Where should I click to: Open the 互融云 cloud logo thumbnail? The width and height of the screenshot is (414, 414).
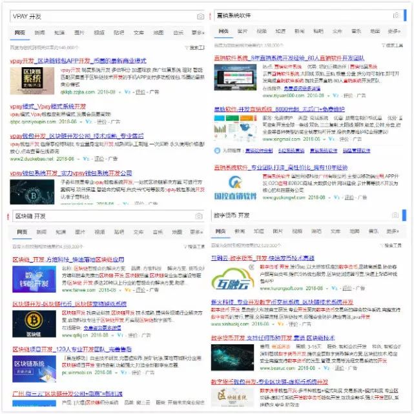pyautogui.click(x=233, y=278)
